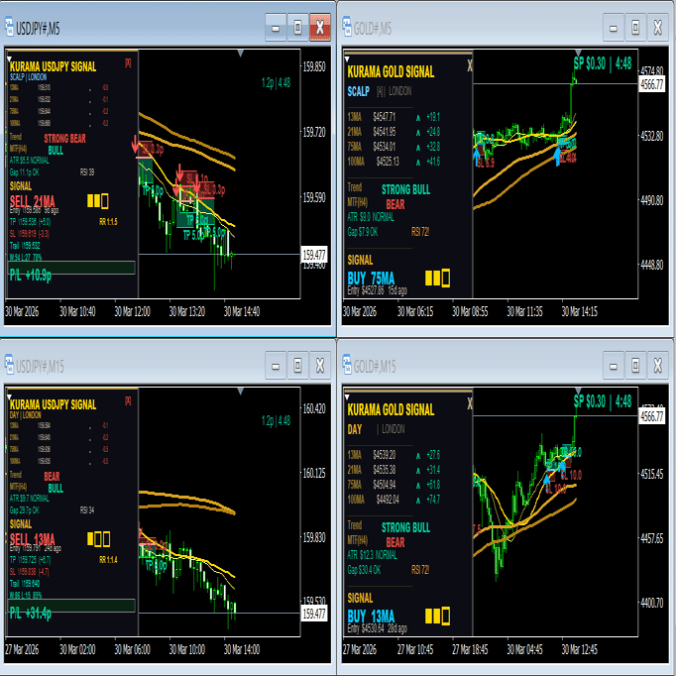
Task: Click the GOLD#,M5 window title icon
Action: coord(347,27)
